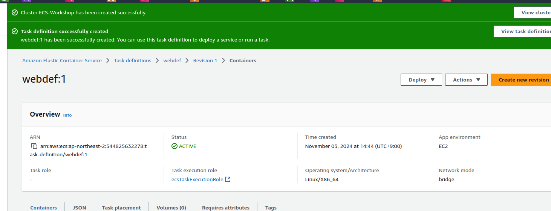Screen dimensions: 551x211
Task: Open the ecsTaskExecutionRole link
Action: pos(197,179)
